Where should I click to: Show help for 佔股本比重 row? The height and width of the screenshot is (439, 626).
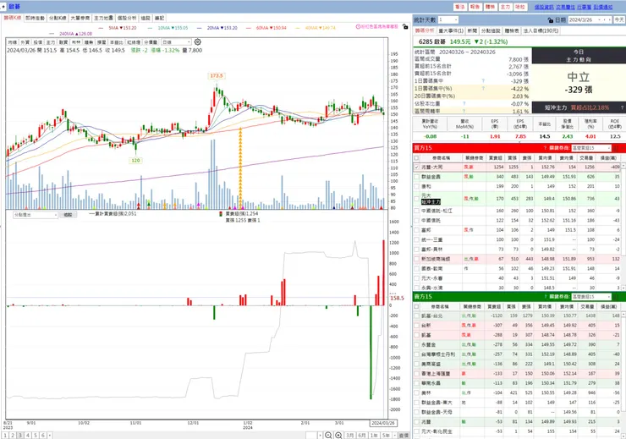pos(464,104)
